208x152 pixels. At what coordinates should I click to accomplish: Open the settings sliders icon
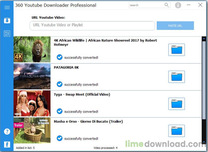(x=7, y=34)
